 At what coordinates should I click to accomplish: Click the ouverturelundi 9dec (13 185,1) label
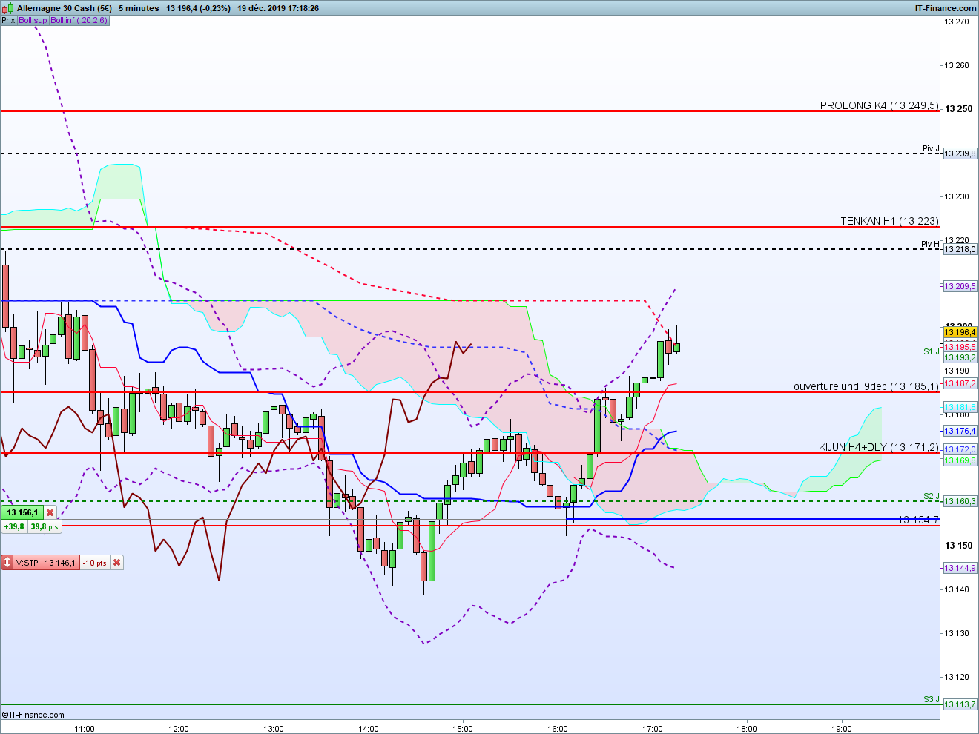point(866,386)
